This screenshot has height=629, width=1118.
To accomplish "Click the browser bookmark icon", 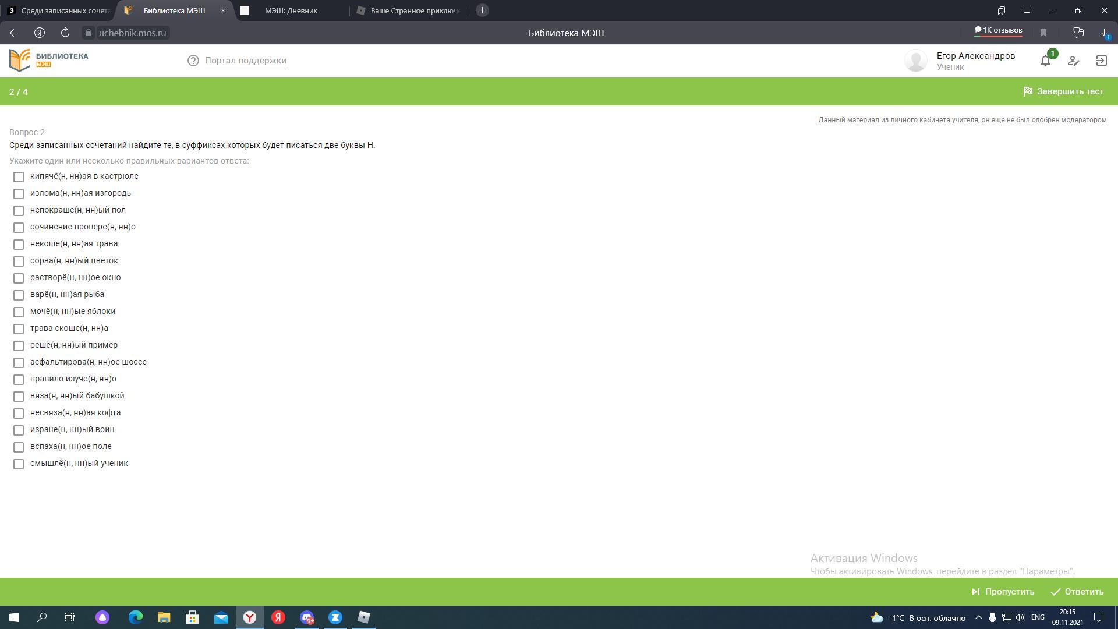I will click(1043, 33).
